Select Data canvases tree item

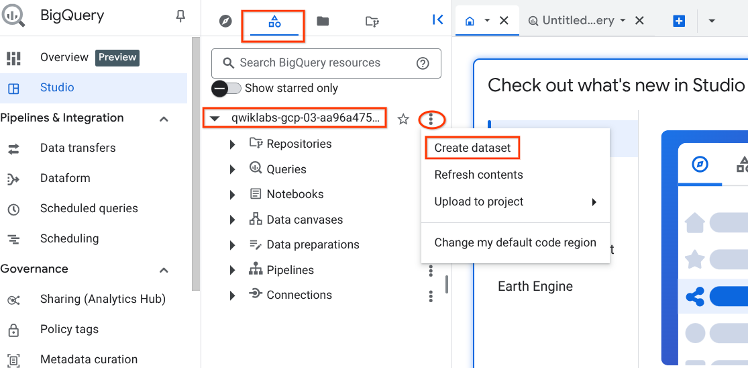coord(305,220)
